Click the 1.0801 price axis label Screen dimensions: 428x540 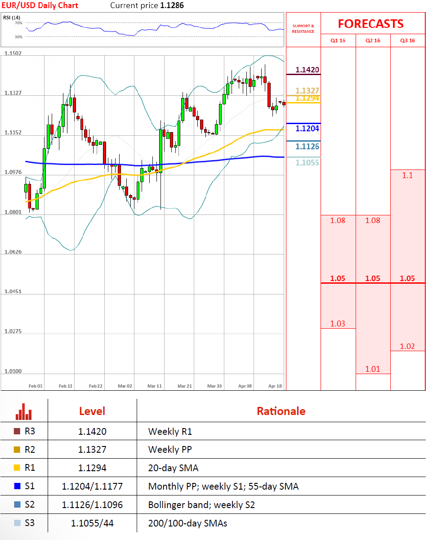click(x=13, y=212)
